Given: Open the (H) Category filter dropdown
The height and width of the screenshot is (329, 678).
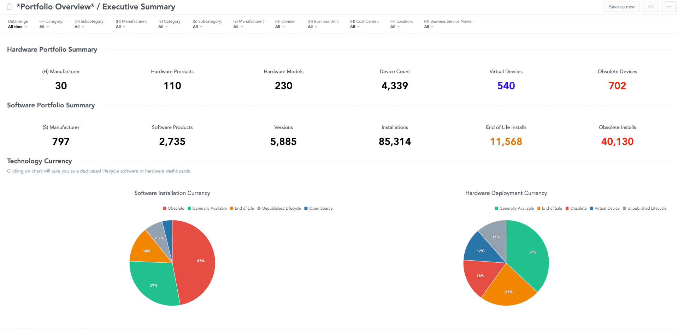Looking at the screenshot, I should pos(44,27).
